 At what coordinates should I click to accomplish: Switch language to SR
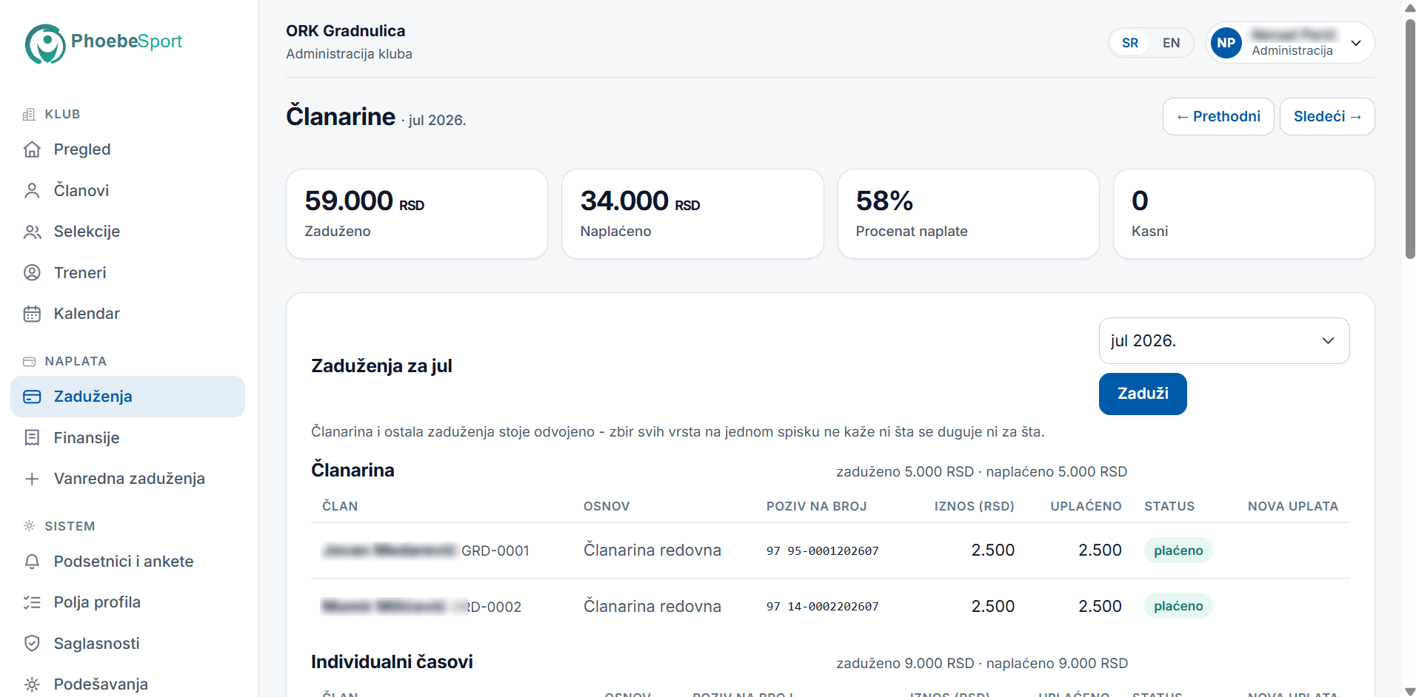point(1129,43)
